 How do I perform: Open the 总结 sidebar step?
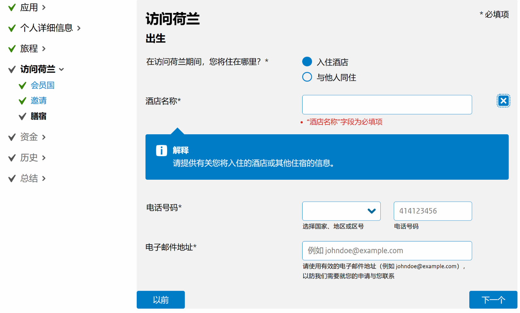click(x=29, y=178)
